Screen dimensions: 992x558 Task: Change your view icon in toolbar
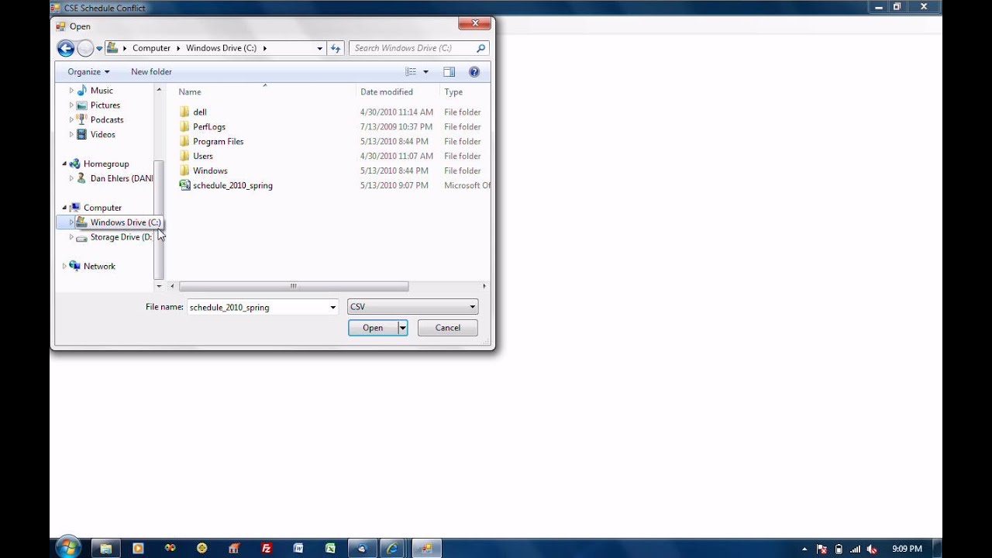(x=411, y=71)
